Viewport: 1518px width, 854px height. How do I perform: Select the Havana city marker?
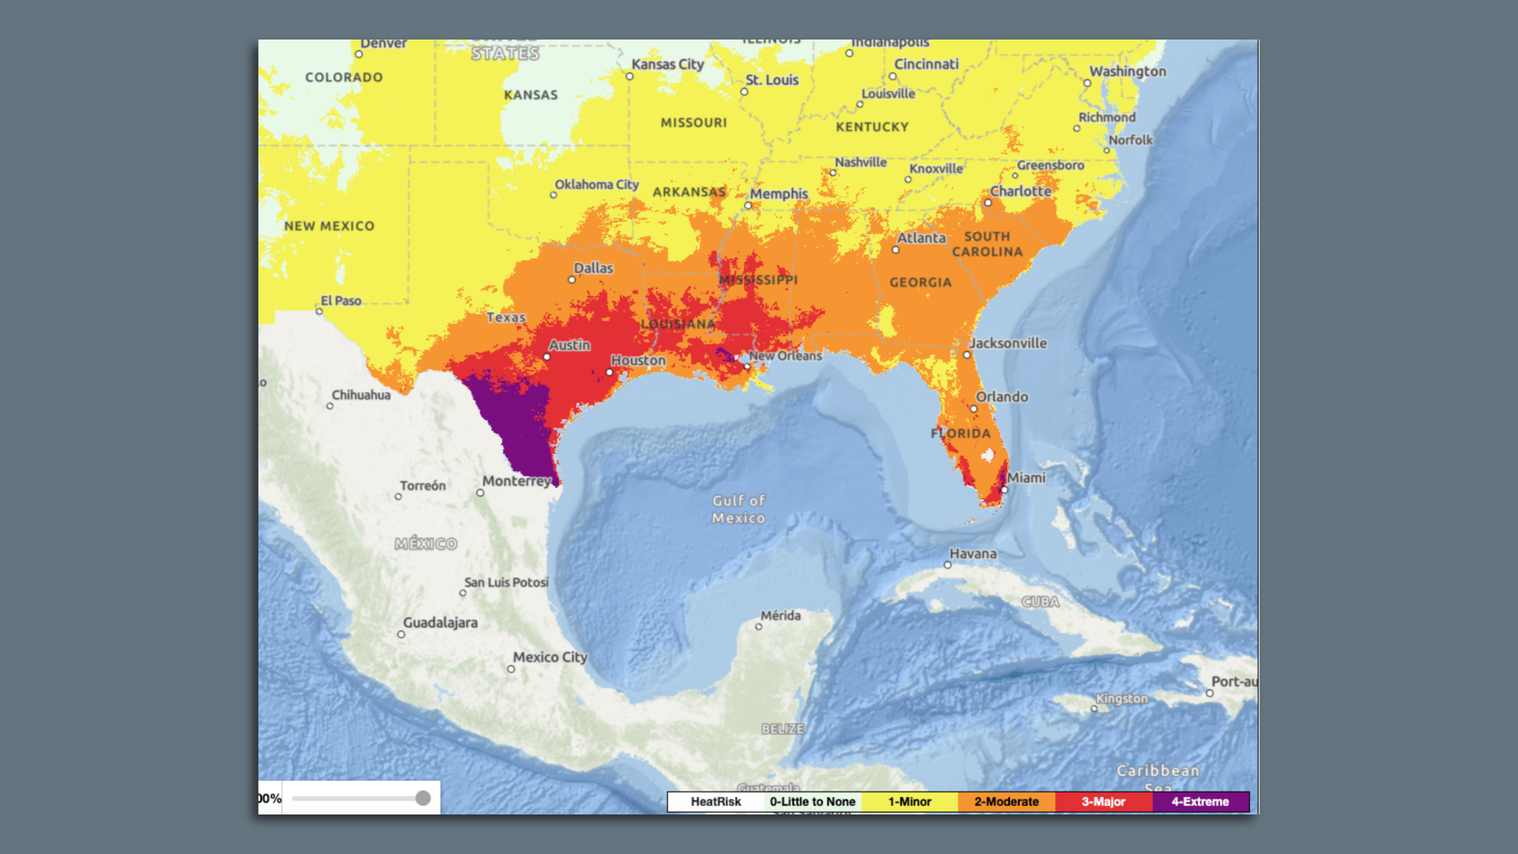(946, 565)
